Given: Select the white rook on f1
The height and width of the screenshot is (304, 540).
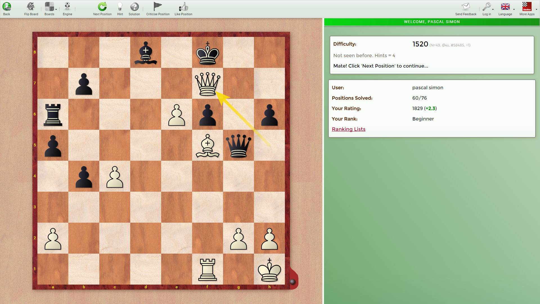Looking at the screenshot, I should (x=207, y=269).
